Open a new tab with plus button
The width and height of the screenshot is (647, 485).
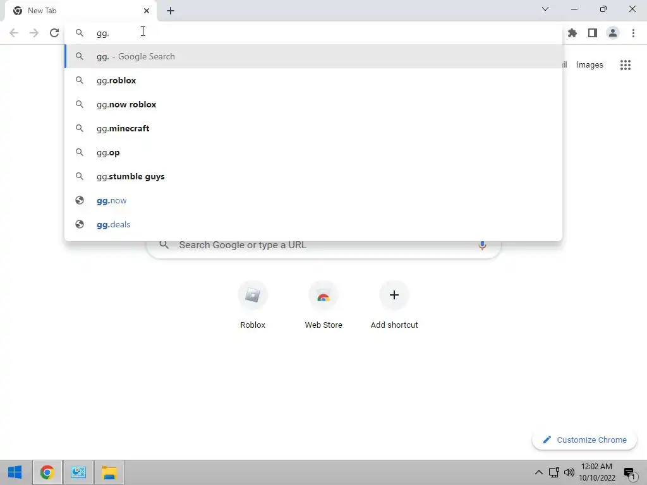tap(171, 11)
